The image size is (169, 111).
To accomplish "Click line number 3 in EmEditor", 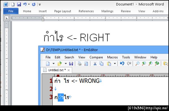I will click(x=51, y=97).
